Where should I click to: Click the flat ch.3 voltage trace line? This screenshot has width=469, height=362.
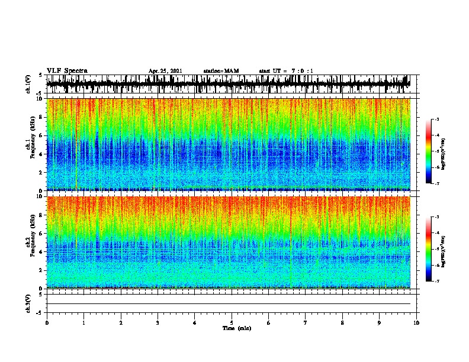click(x=228, y=304)
